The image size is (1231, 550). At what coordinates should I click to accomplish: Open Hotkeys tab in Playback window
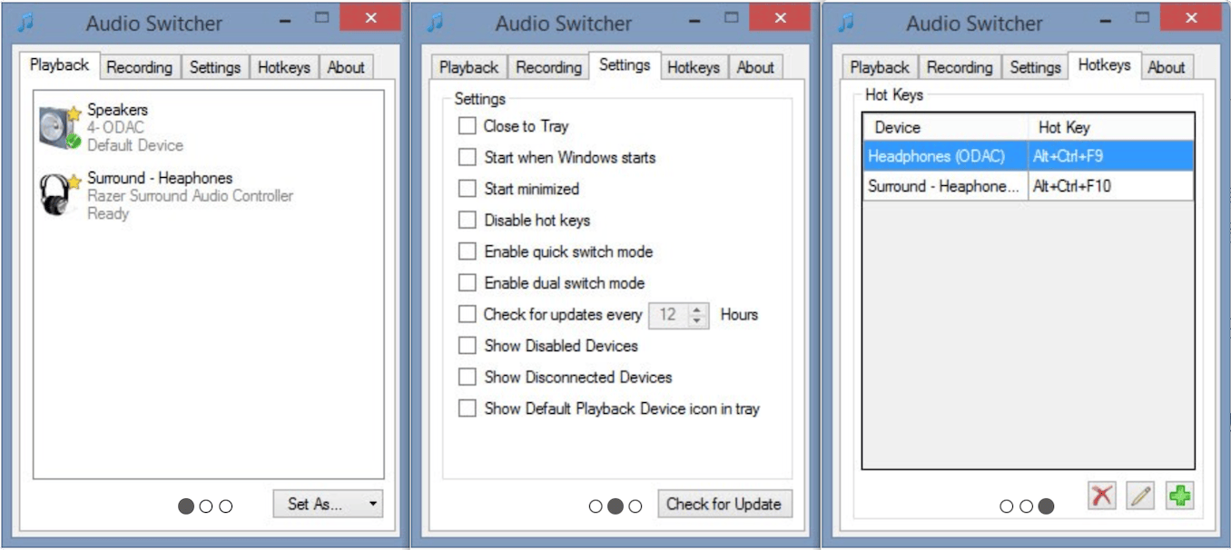pos(283,67)
